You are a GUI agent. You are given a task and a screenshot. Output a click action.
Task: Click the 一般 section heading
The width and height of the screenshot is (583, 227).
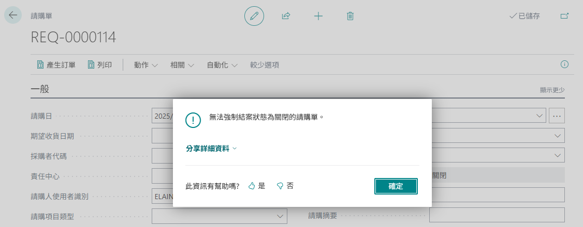pos(40,89)
